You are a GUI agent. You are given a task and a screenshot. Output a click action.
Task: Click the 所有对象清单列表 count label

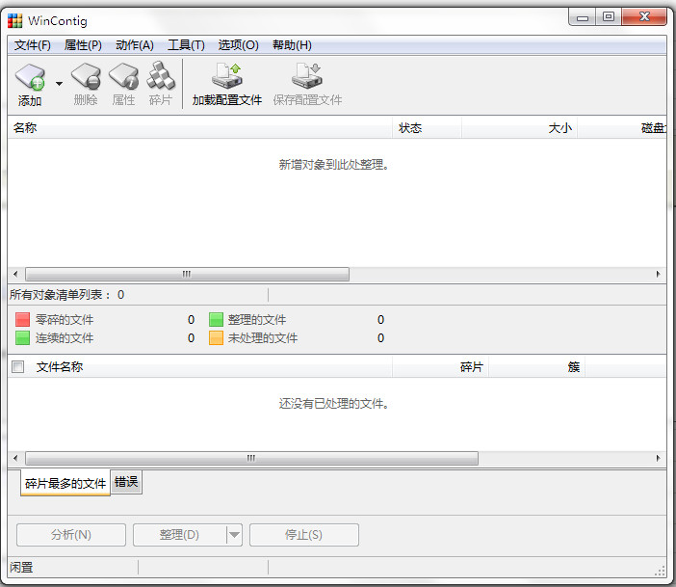(66, 295)
